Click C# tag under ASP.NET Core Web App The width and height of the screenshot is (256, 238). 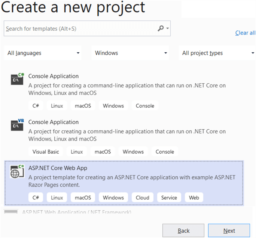pos(36,198)
